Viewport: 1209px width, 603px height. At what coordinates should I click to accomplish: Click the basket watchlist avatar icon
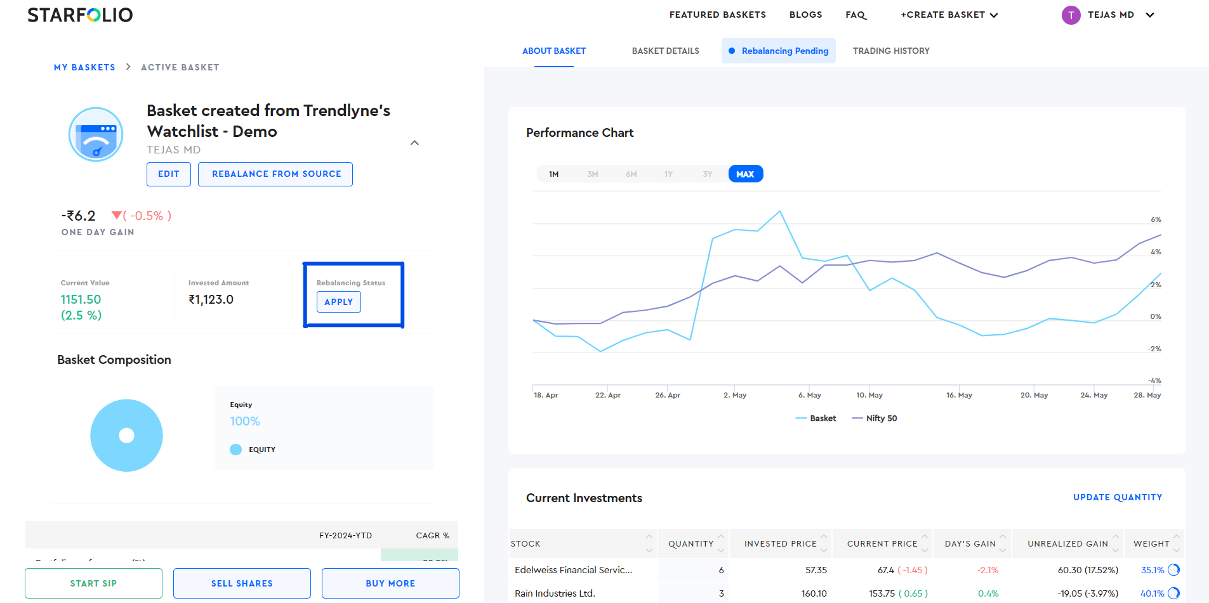pyautogui.click(x=96, y=134)
